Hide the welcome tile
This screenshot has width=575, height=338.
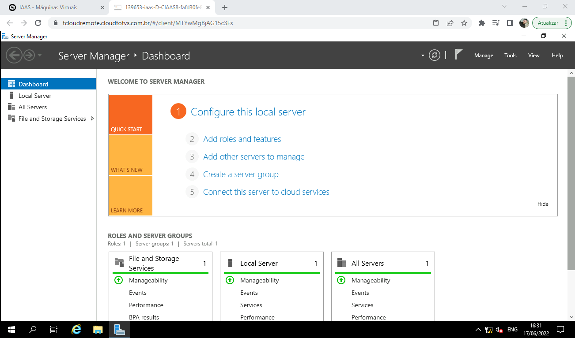coord(543,204)
